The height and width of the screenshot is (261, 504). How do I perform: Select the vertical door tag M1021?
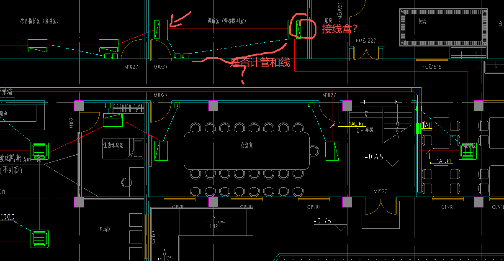pyautogui.click(x=71, y=121)
